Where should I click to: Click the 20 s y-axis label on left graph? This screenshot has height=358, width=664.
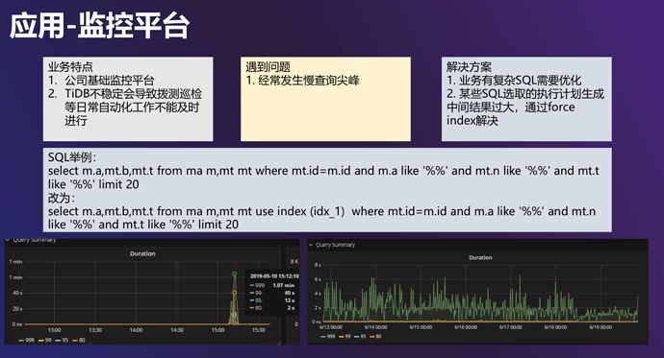click(x=17, y=309)
